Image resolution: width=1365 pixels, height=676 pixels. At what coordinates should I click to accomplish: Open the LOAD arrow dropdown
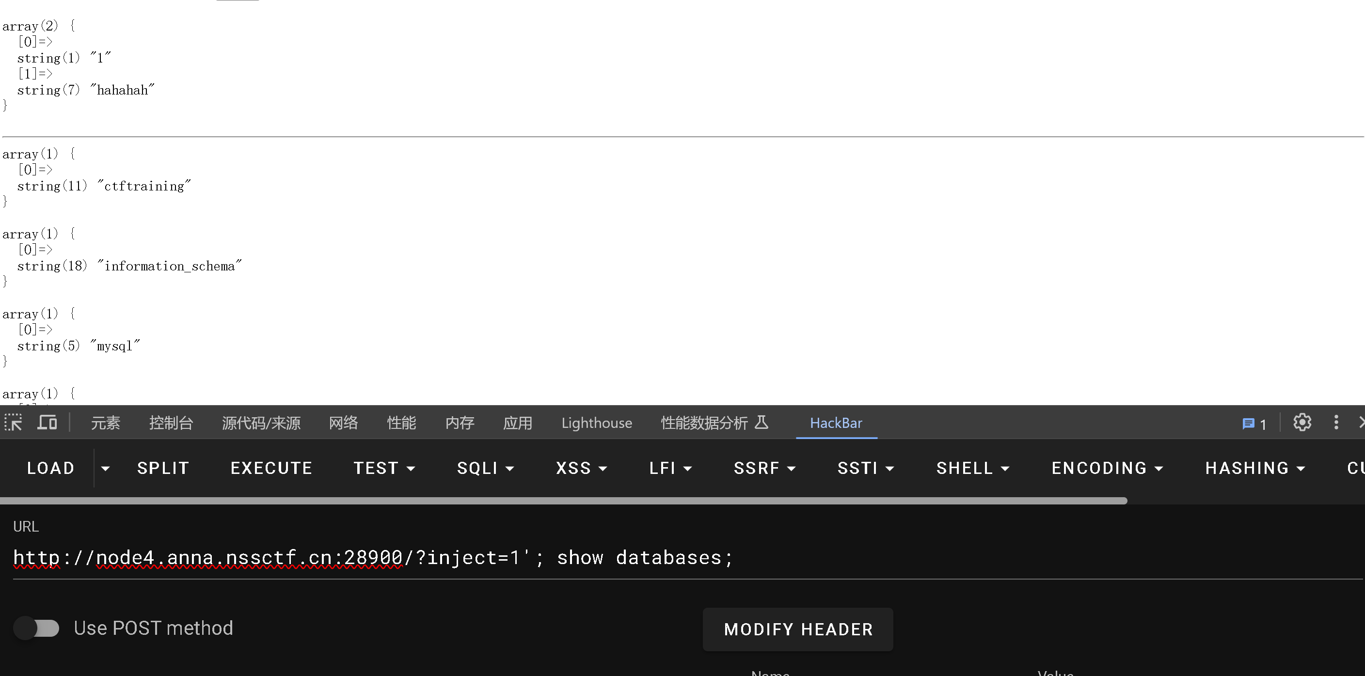tap(106, 468)
